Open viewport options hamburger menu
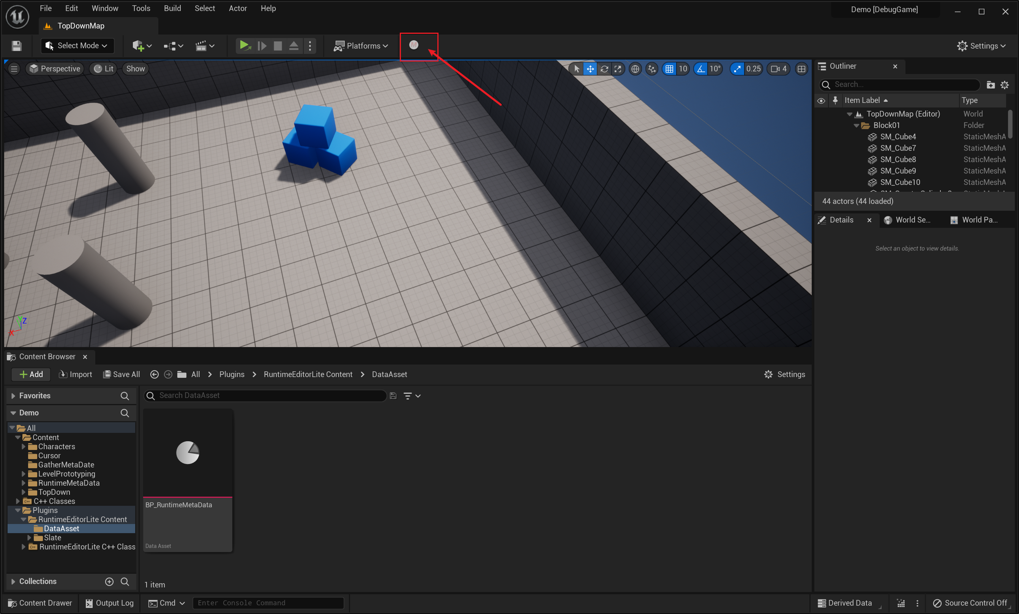1019x614 pixels. coord(14,69)
